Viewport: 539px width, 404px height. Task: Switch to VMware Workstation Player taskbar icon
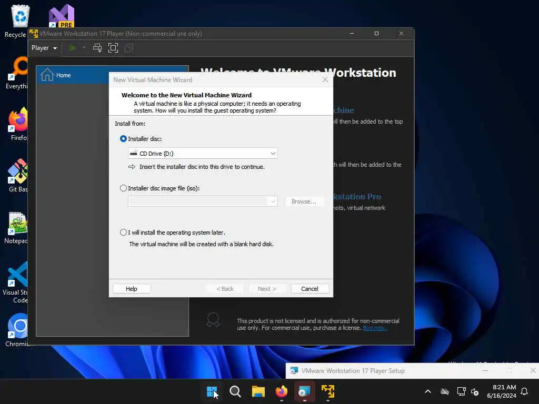click(x=327, y=391)
